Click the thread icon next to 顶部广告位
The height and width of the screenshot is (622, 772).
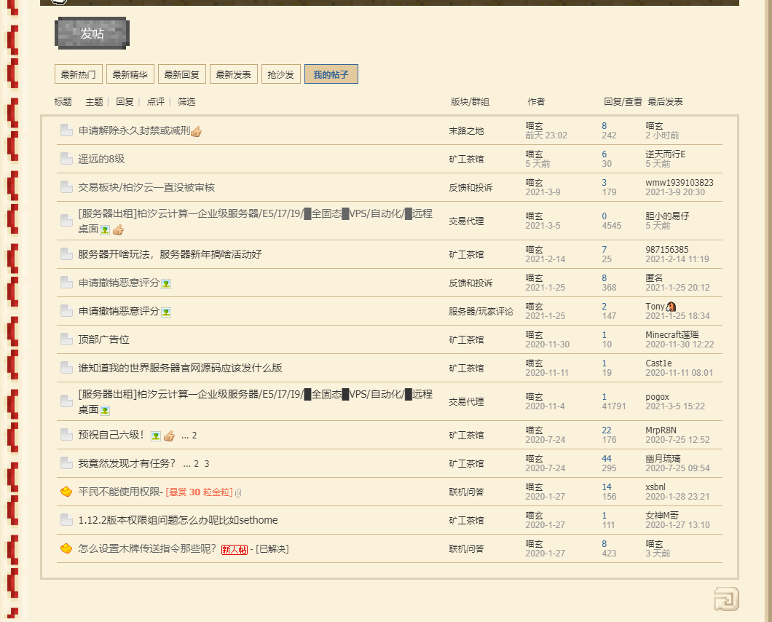[x=66, y=339]
